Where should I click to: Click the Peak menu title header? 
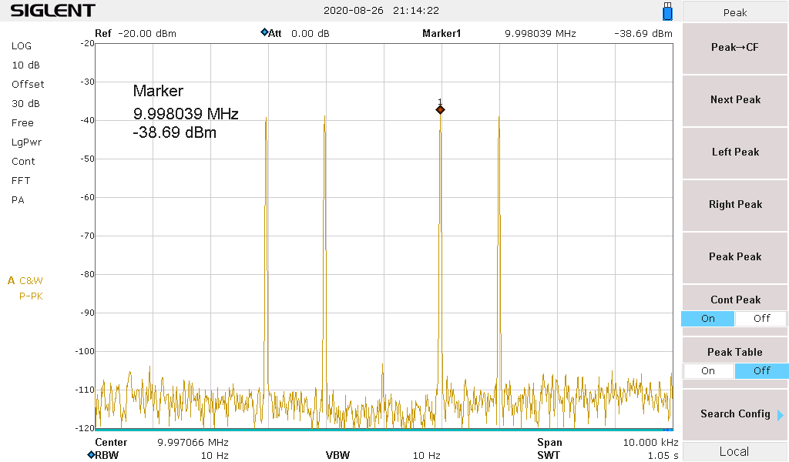coord(735,12)
